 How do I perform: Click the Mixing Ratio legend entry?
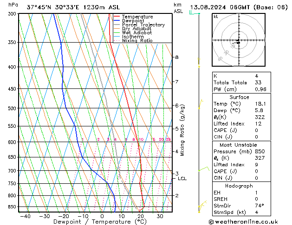(x=137, y=41)
